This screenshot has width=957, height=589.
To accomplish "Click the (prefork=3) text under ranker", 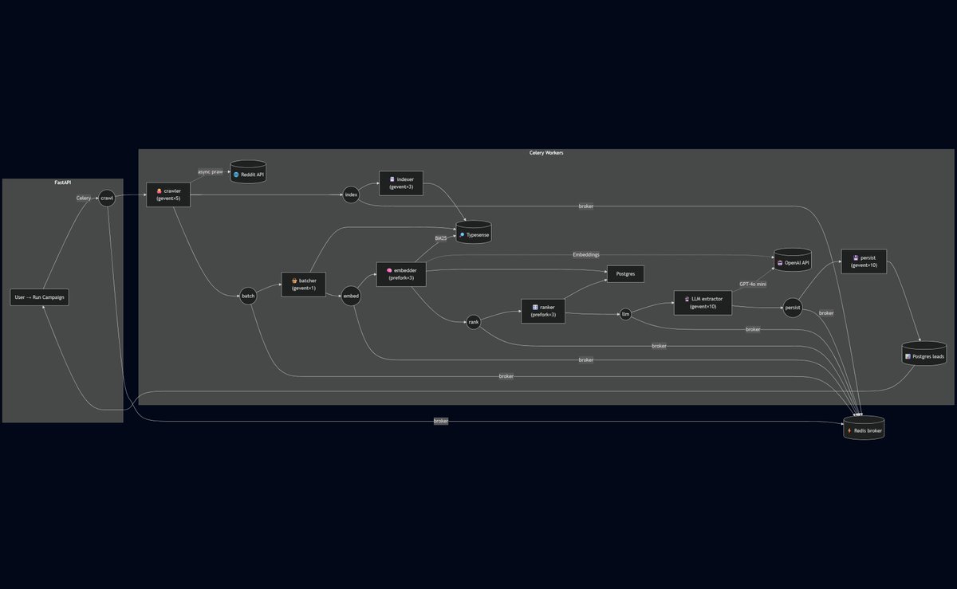I will point(542,315).
